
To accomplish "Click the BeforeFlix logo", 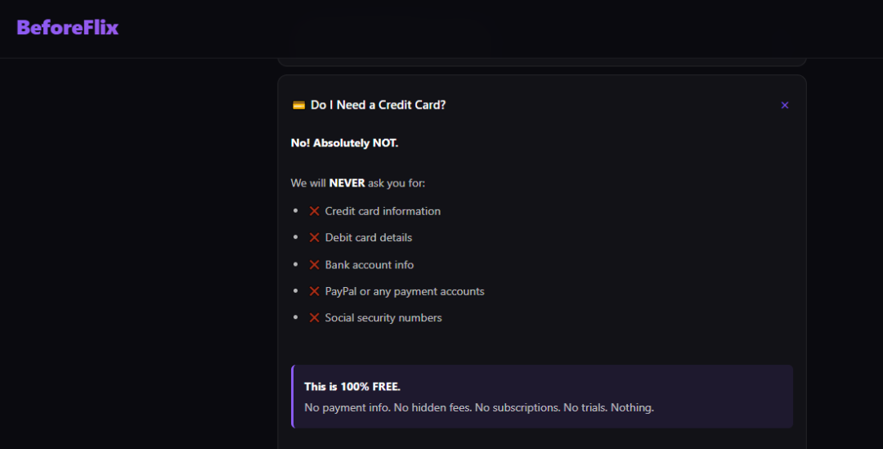I will click(68, 28).
